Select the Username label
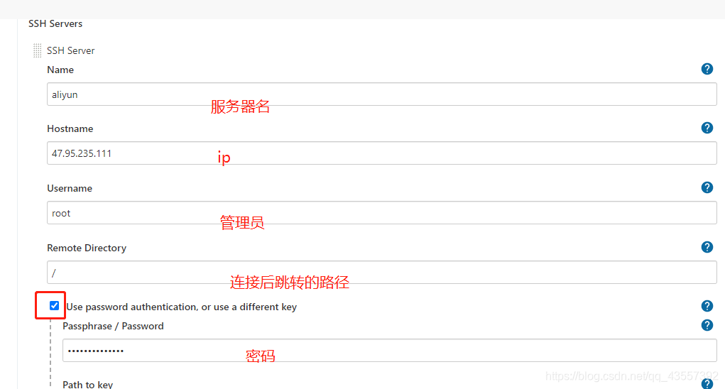The width and height of the screenshot is (725, 389). click(70, 188)
